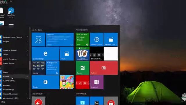Open the green Xbox tile

click(x=83, y=39)
